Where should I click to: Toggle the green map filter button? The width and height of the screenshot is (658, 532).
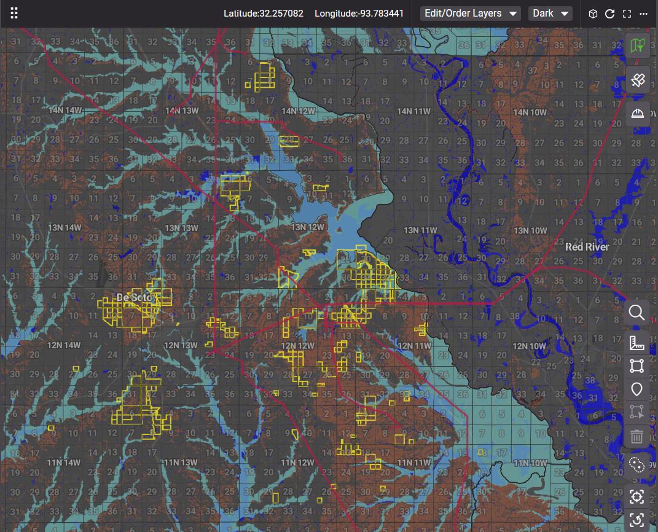click(638, 45)
